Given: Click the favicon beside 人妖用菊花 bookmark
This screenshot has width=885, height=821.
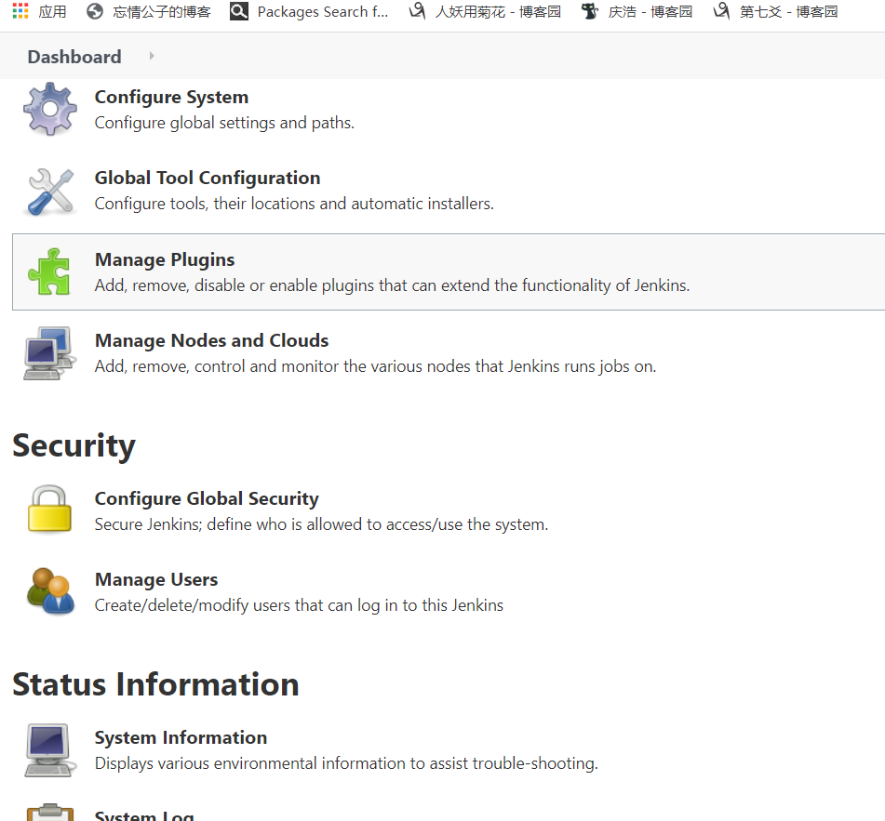Looking at the screenshot, I should tap(417, 11).
